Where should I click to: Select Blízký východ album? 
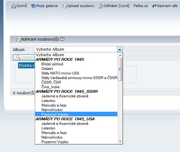click(x=76, y=64)
